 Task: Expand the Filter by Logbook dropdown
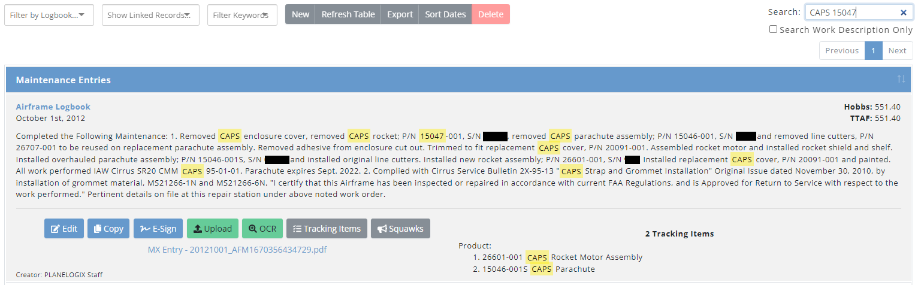tap(49, 15)
